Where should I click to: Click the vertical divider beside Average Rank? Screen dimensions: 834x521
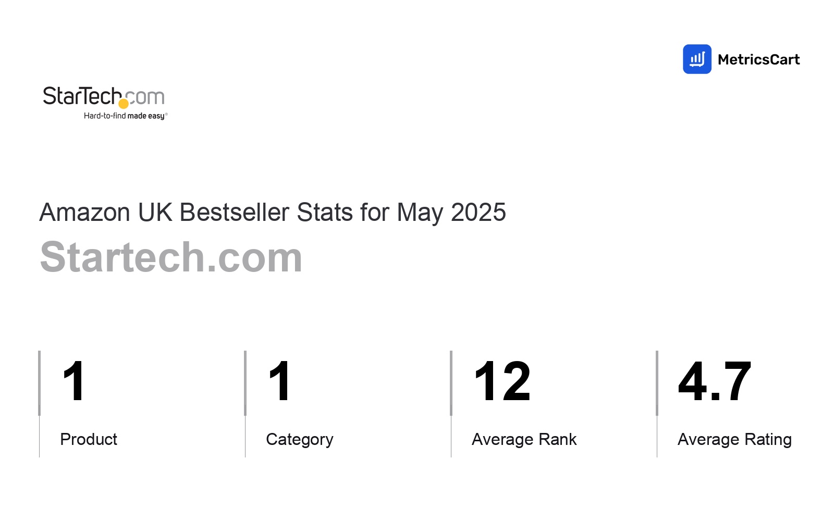(451, 404)
